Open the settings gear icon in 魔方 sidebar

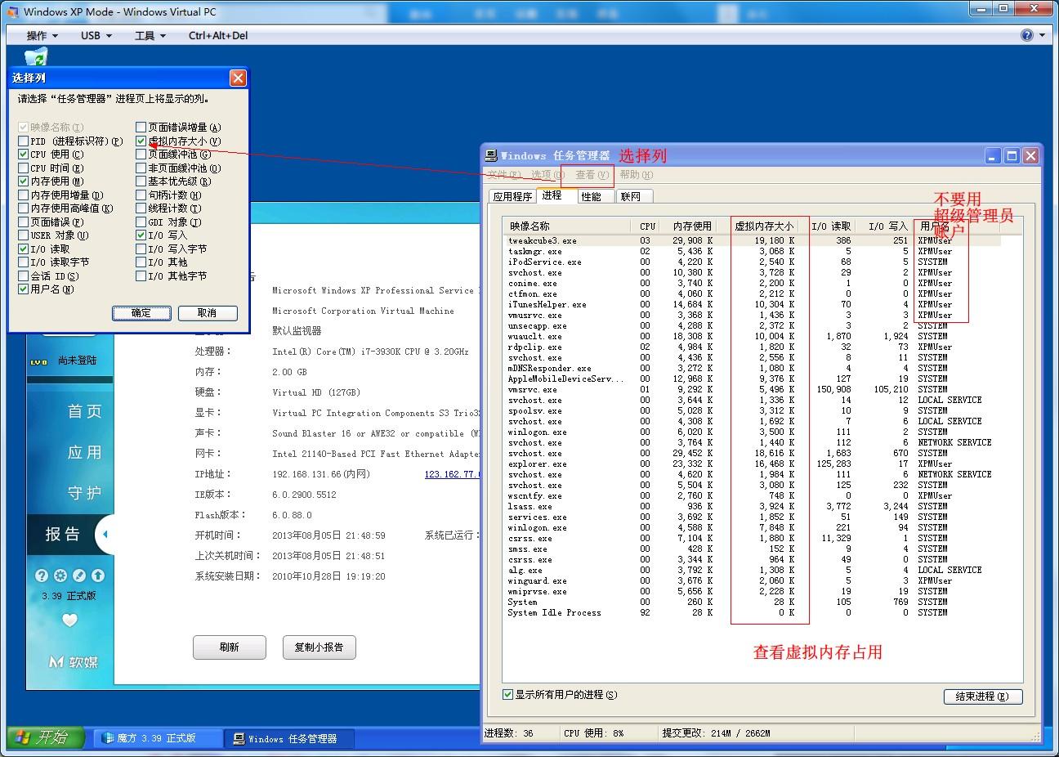point(61,576)
